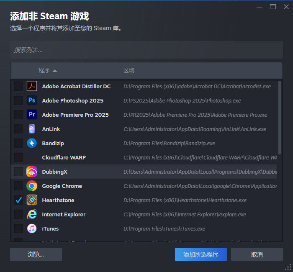Check the Adobe Photoshop 2025 checkbox
293x272 pixels.
18,100
